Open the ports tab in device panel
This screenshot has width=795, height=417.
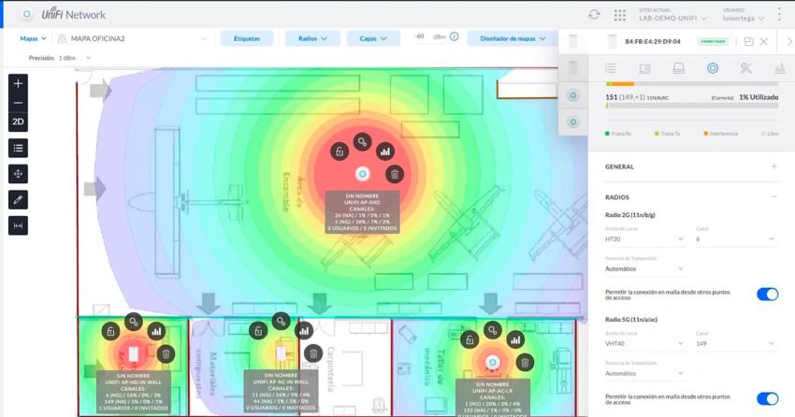point(678,68)
